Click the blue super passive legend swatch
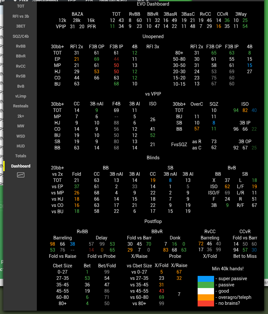This screenshot has height=314, width=268. [206, 279]
